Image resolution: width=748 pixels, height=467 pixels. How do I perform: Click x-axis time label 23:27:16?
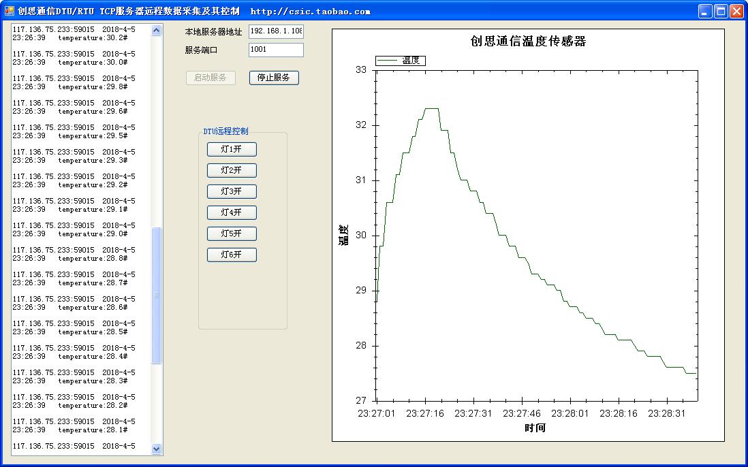tap(424, 414)
